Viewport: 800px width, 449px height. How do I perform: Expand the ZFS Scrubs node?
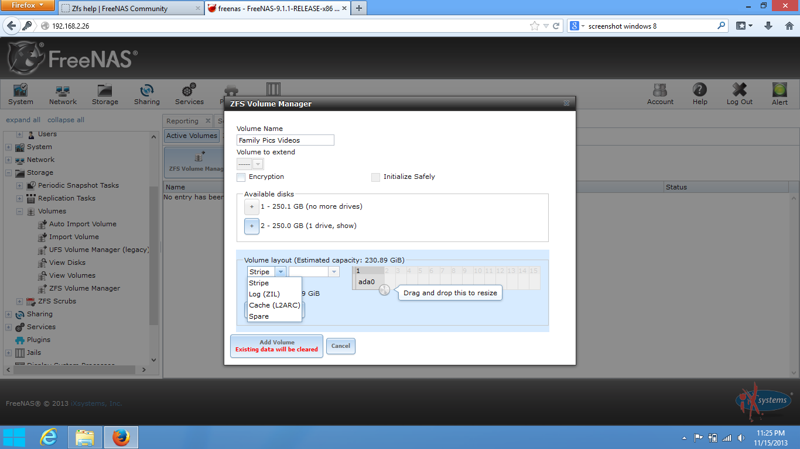19,301
